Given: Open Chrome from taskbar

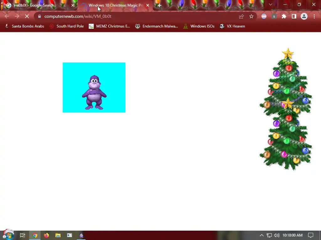Looking at the screenshot, I should pos(35,235).
